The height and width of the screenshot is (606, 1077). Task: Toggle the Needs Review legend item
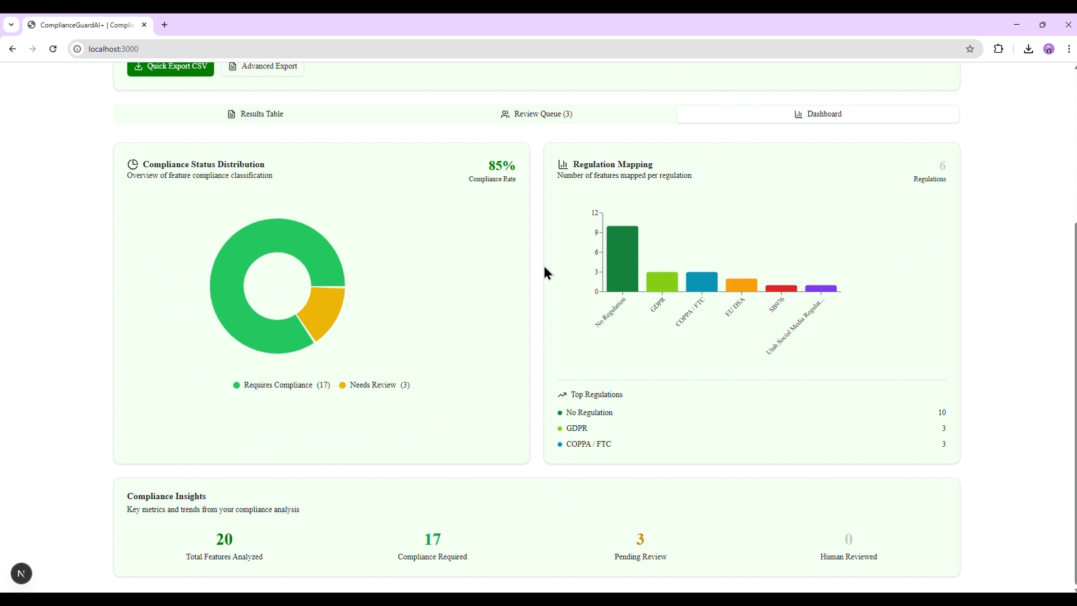tap(374, 385)
